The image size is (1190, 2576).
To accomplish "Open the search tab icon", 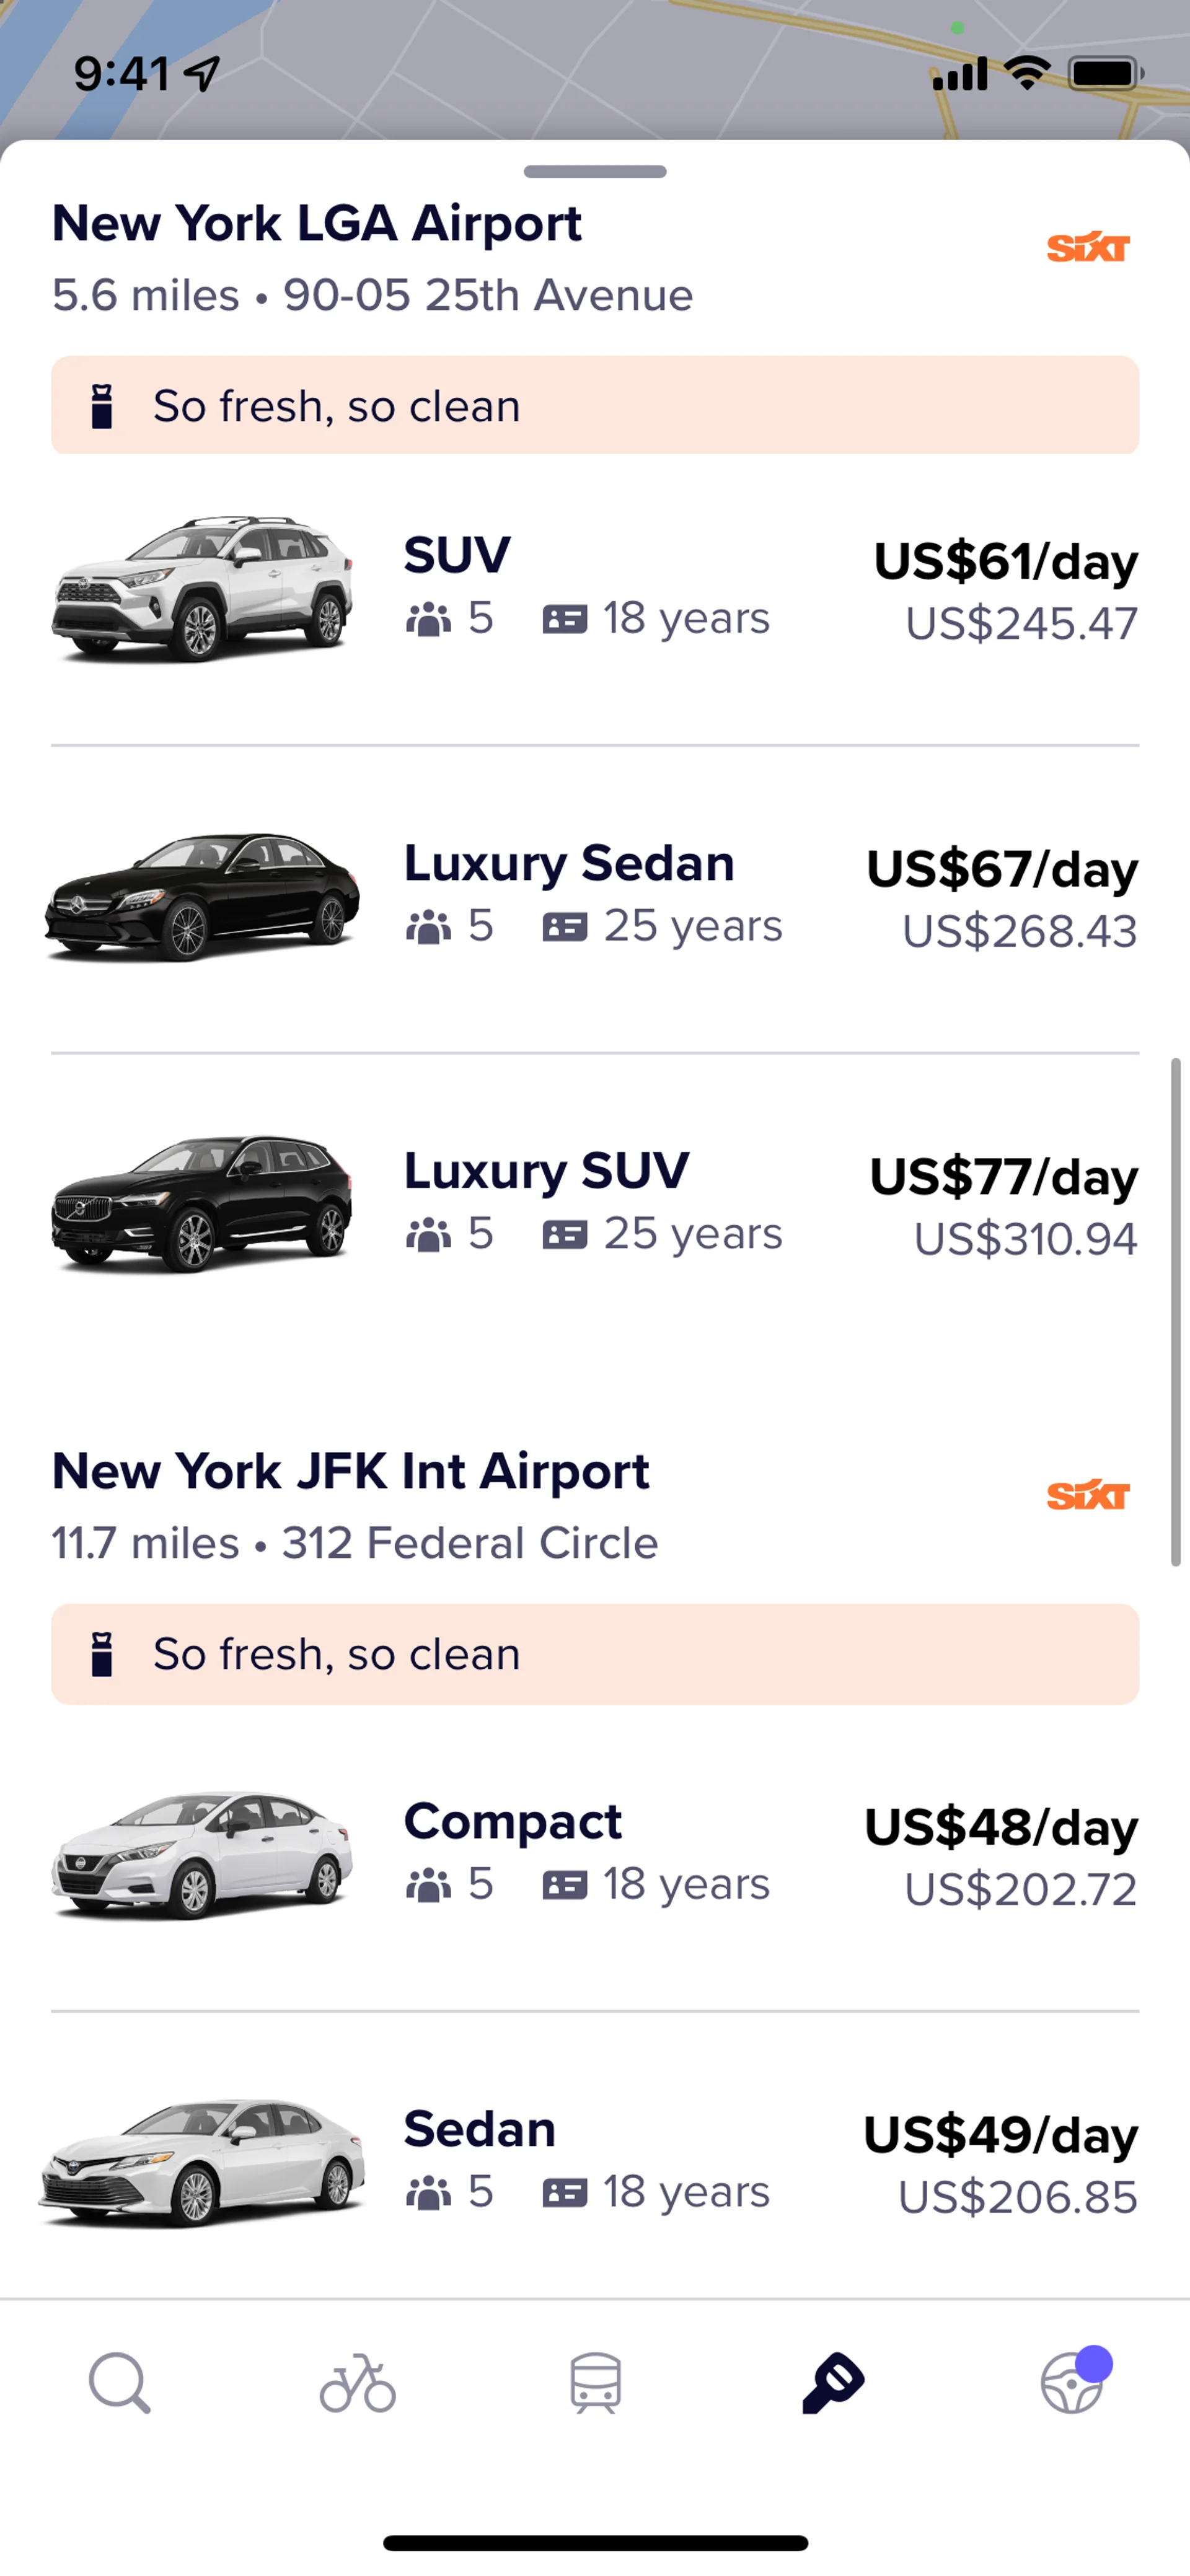I will click(119, 2383).
